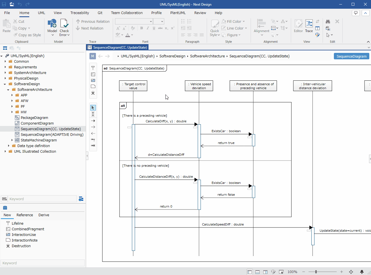Click the Model button in ribbon

[x=52, y=28]
